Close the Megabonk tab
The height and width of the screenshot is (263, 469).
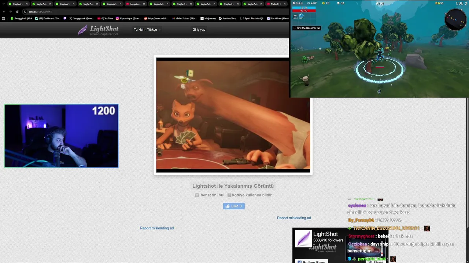[144, 4]
